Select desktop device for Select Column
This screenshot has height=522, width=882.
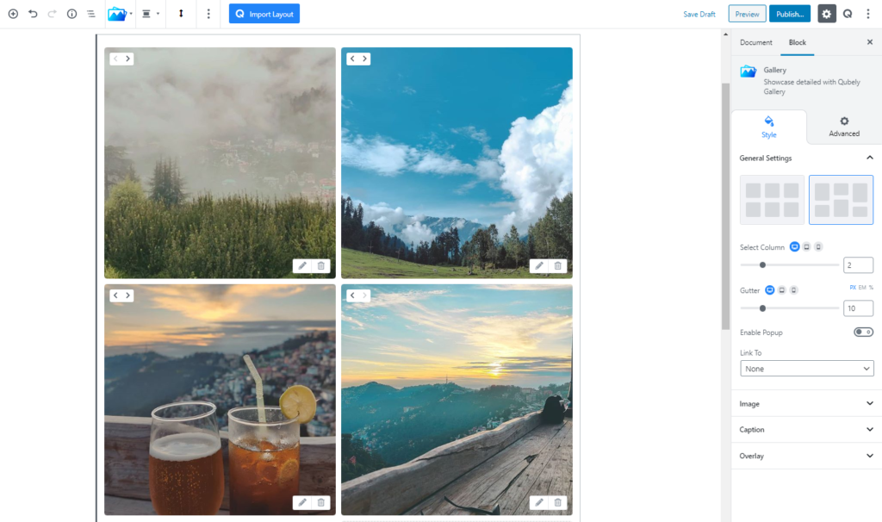point(794,247)
